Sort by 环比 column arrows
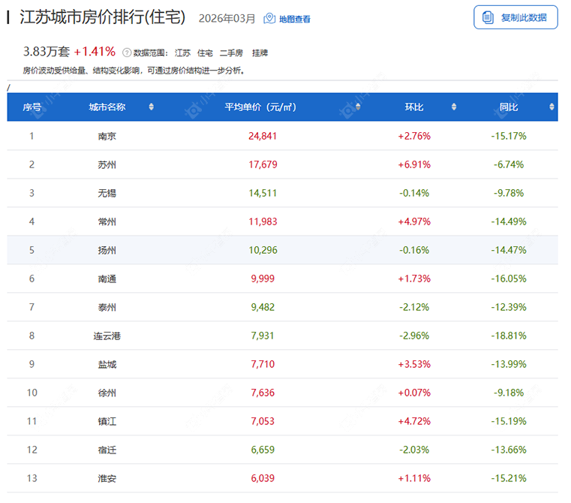 454,107
